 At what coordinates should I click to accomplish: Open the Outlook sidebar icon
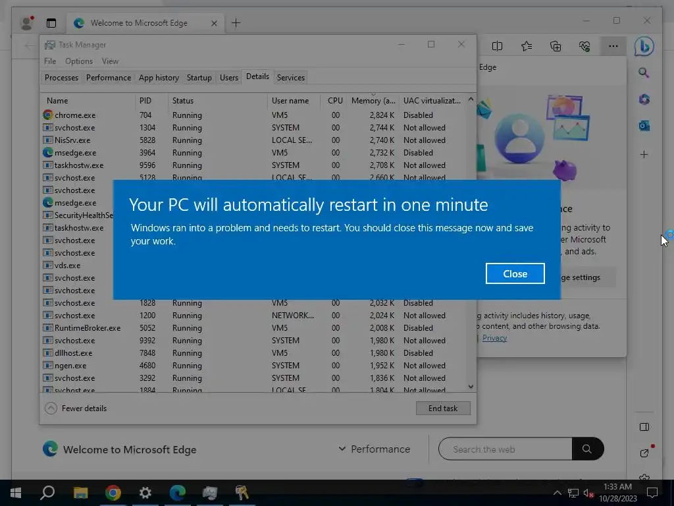pos(644,126)
